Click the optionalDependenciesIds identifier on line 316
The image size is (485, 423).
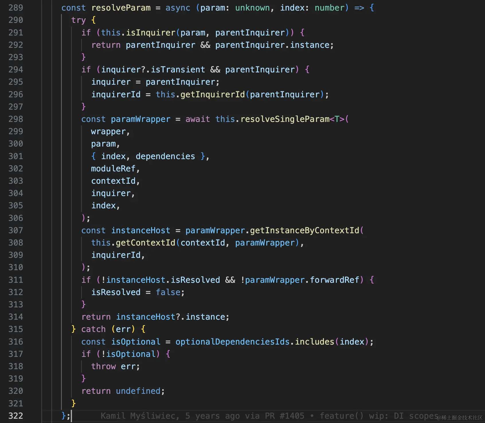pos(232,342)
